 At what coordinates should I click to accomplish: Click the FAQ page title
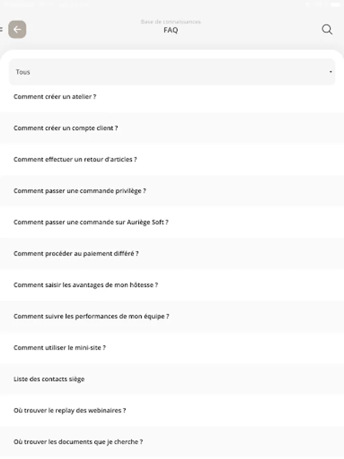[171, 30]
